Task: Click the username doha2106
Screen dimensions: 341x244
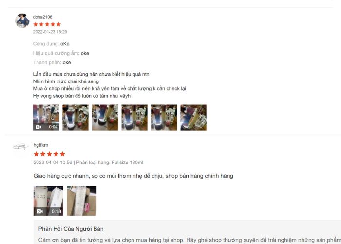Action: [x=43, y=17]
